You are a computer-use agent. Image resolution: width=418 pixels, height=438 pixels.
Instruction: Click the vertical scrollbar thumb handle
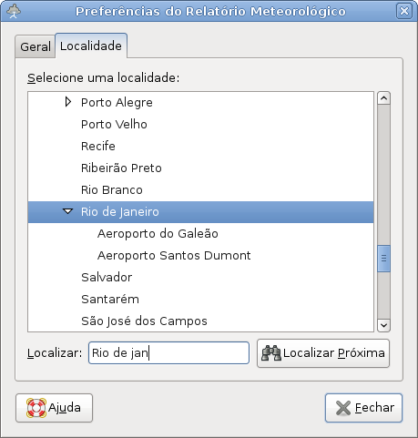pos(383,259)
